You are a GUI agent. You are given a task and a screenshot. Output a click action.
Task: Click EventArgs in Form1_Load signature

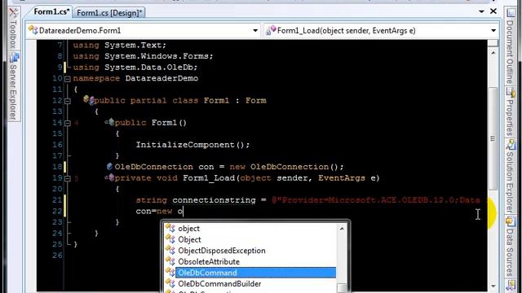pos(342,178)
